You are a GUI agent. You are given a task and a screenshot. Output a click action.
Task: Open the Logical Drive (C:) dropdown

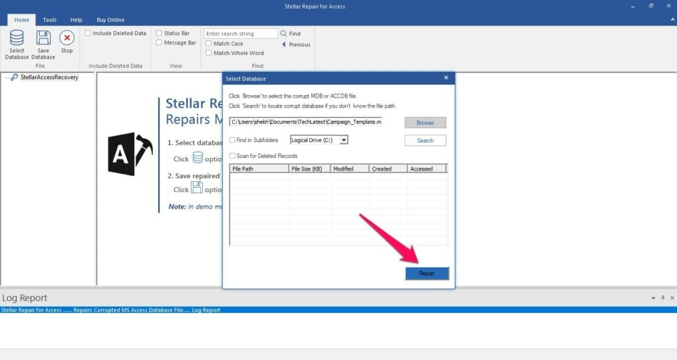[x=344, y=140]
